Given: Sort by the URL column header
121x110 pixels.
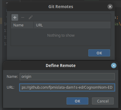Looking at the screenshot, I should [72, 25].
